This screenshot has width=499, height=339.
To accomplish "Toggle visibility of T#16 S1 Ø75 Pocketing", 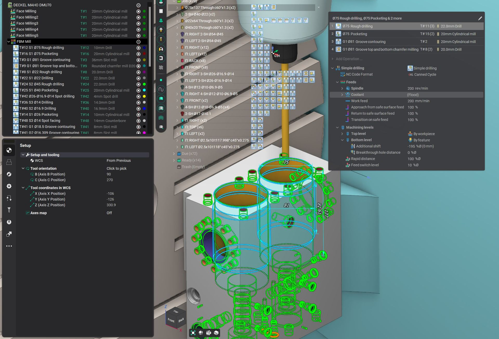I will tap(138, 54).
